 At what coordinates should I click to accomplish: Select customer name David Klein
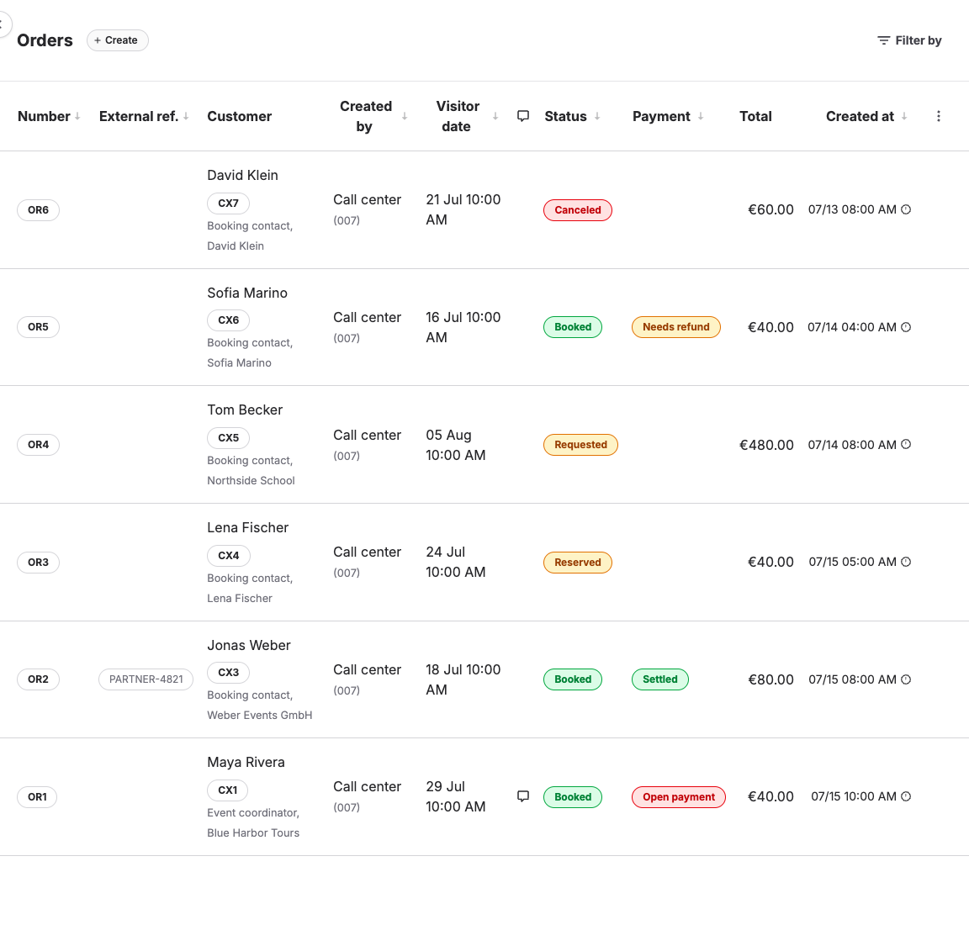point(242,176)
